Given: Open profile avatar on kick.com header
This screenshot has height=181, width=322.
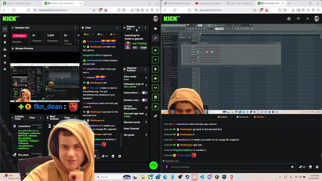Looking at the screenshot, I should point(316,19).
